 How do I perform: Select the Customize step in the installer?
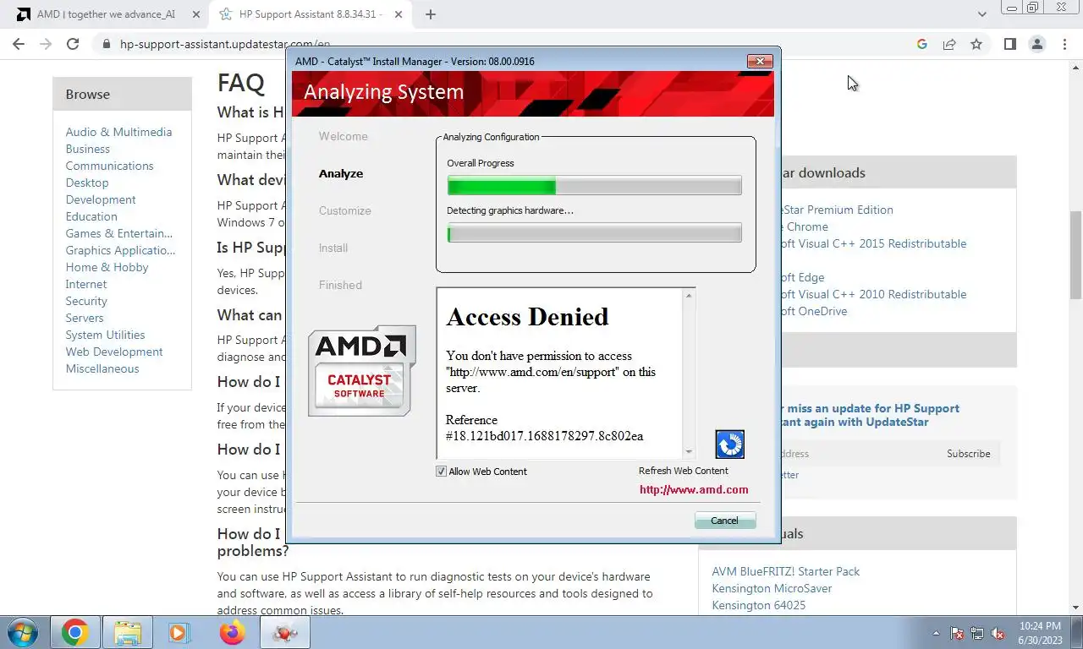click(344, 210)
